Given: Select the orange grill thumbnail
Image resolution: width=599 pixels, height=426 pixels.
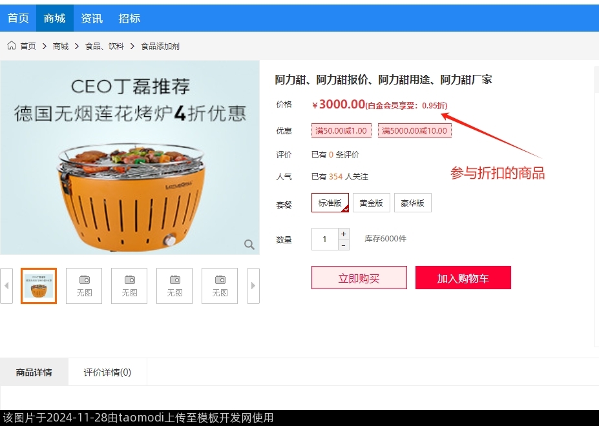Looking at the screenshot, I should pos(39,285).
